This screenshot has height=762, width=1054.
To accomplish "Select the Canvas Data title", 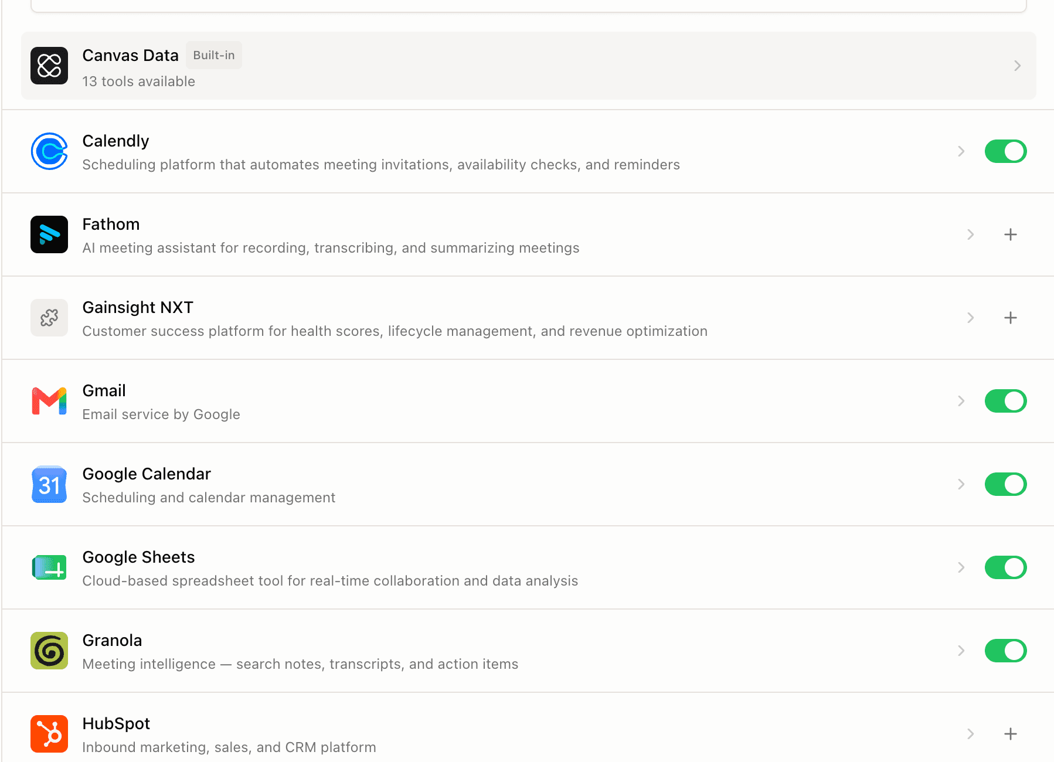I will click(x=130, y=55).
